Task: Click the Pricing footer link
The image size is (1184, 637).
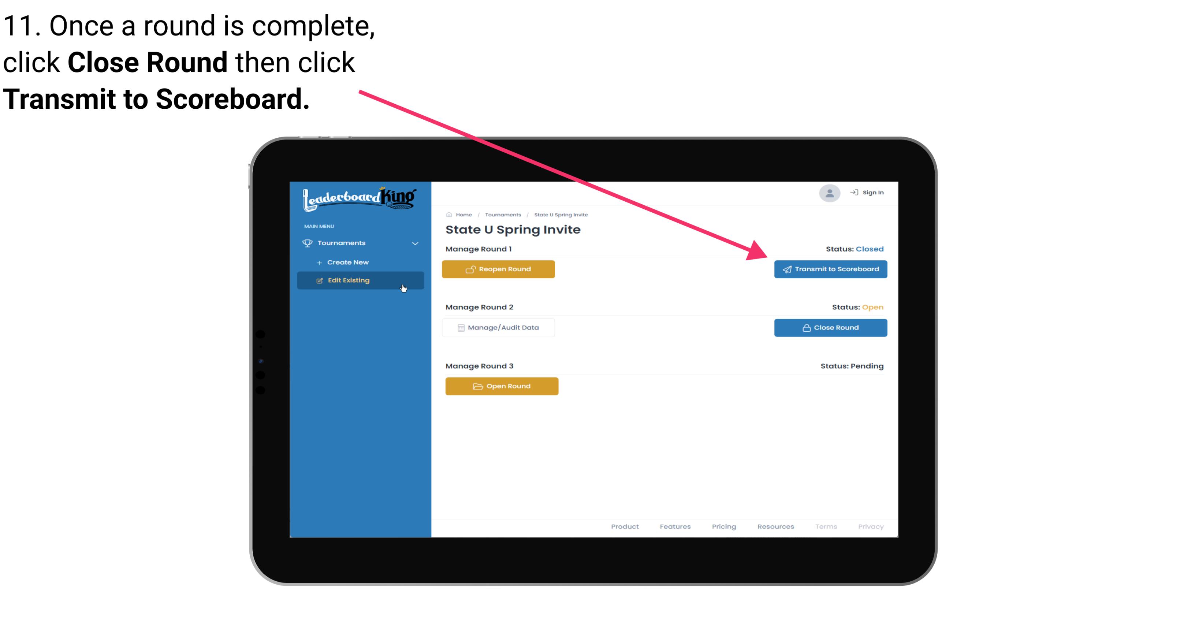Action: (x=725, y=526)
